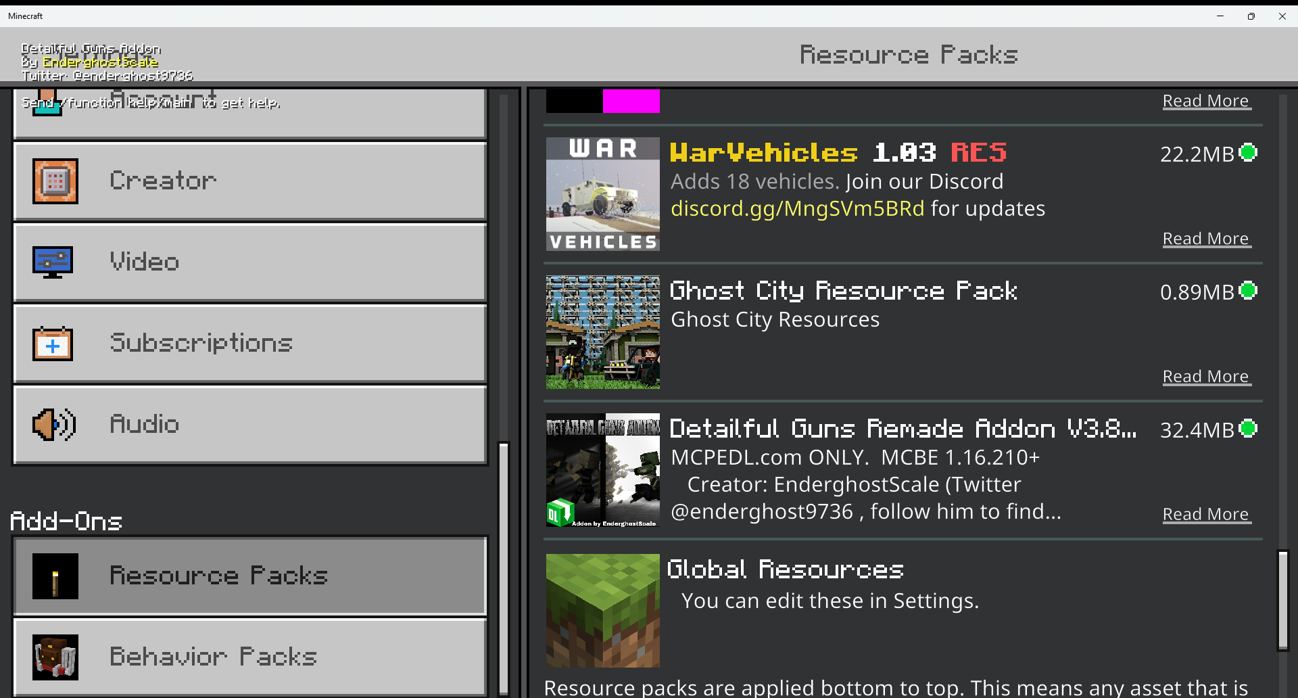Click the 22.2MB size label
This screenshot has width=1298, height=698.
click(x=1197, y=154)
